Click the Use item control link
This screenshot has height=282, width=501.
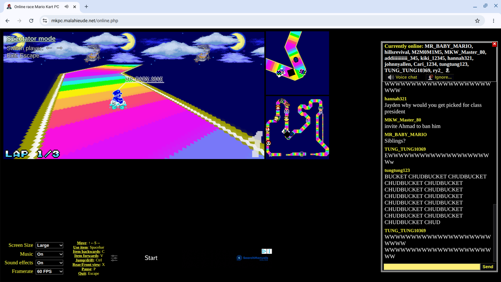[81, 247]
